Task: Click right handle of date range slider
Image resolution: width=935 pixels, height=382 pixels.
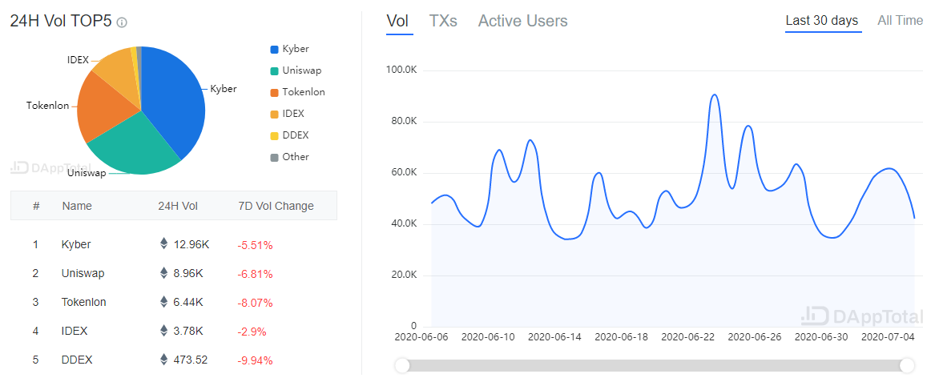Action: (907, 365)
